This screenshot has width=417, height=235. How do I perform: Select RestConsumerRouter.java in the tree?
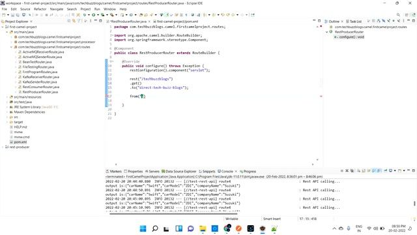[40, 87]
